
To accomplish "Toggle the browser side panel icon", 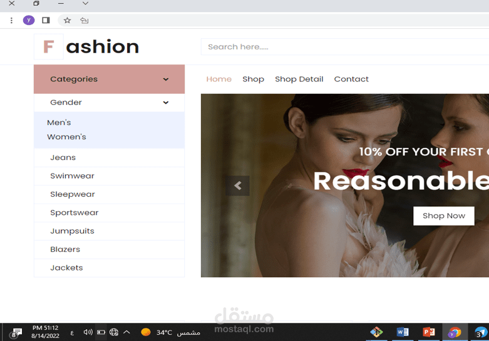I will 46,21.
